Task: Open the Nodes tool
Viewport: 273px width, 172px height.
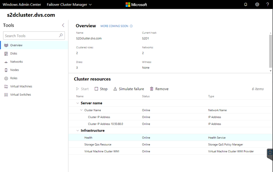Action: pyautogui.click(x=34, y=70)
